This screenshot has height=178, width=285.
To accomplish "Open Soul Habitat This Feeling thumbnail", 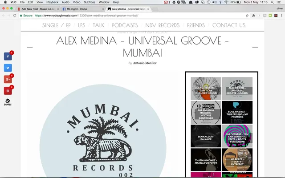I will click(237, 112).
